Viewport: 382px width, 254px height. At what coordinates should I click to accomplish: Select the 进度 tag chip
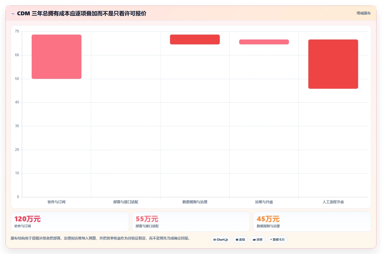(x=257, y=240)
